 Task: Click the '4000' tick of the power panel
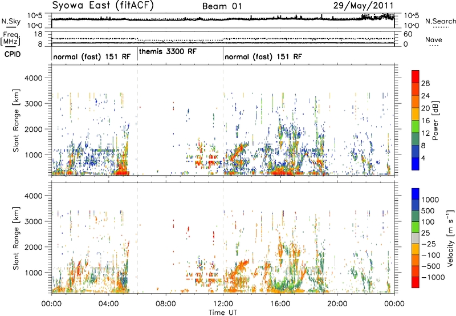(x=34, y=78)
